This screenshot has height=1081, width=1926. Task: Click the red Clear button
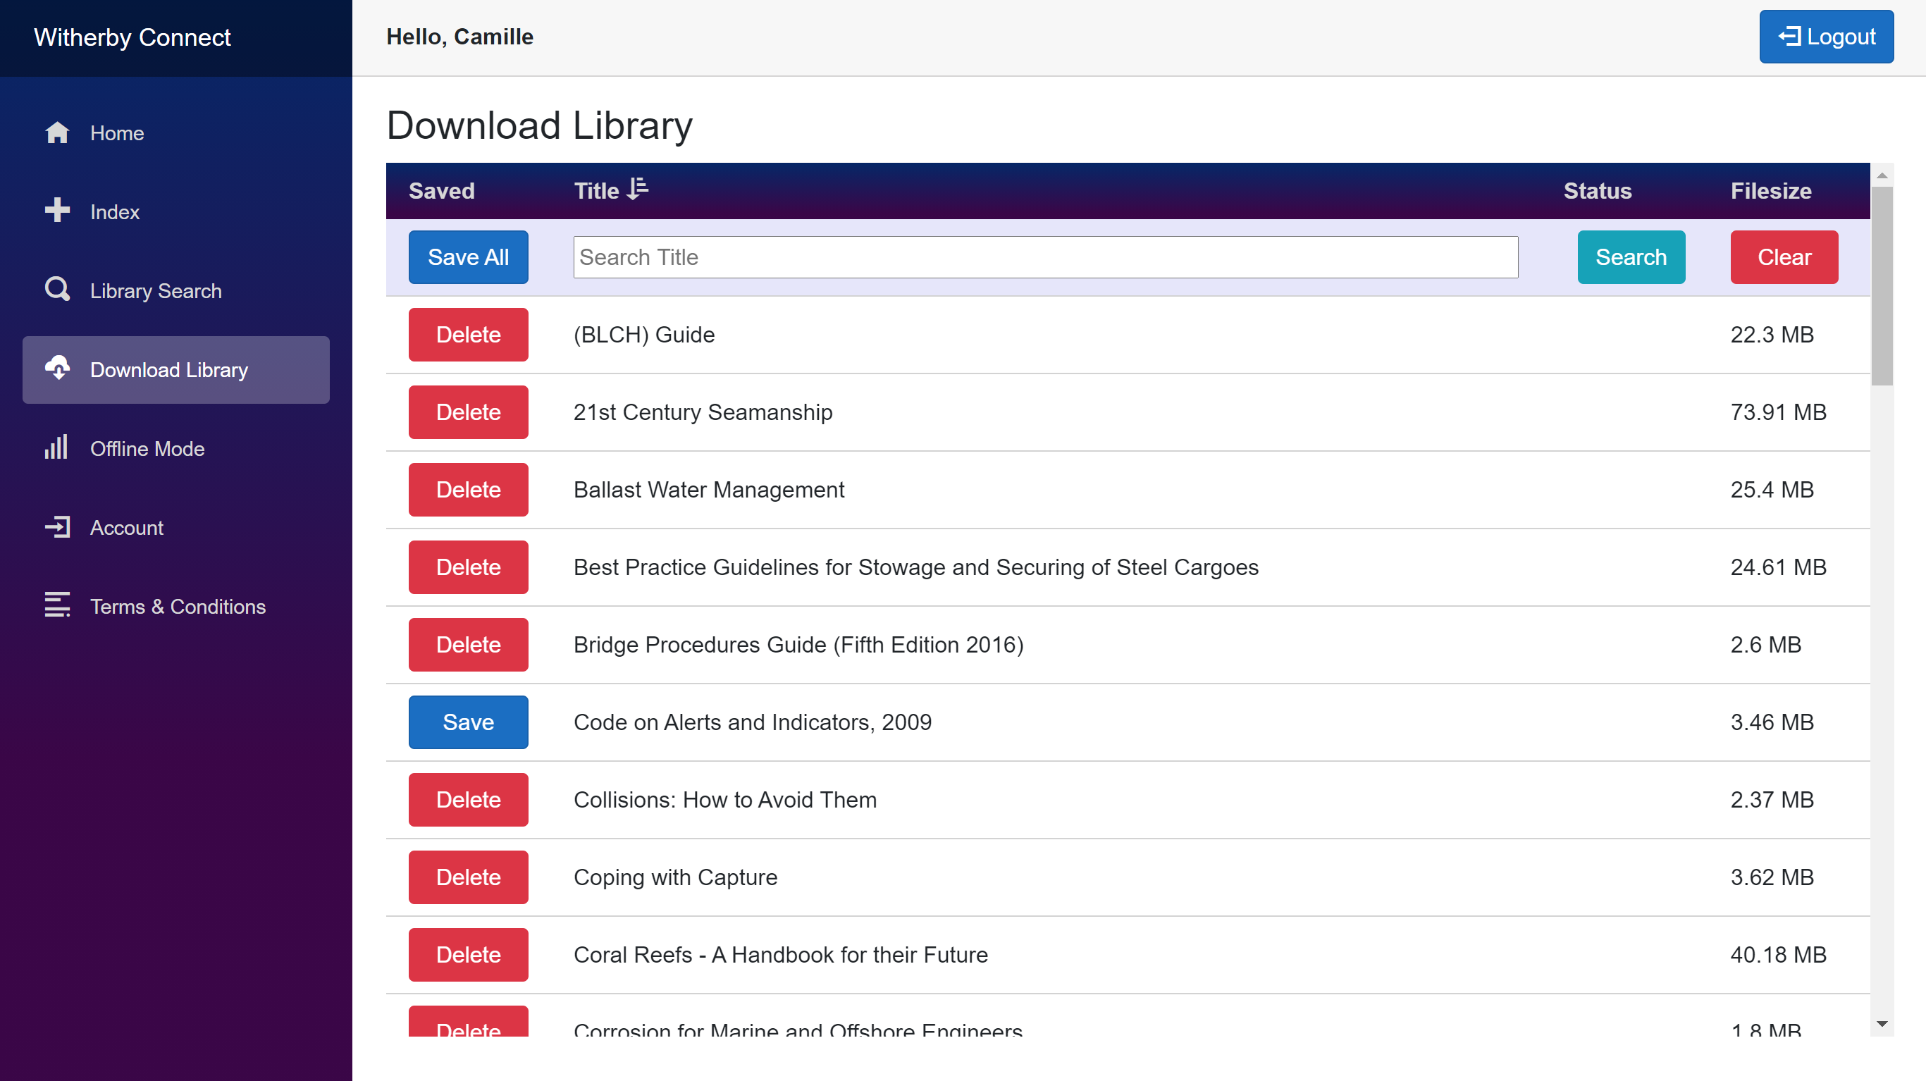tap(1783, 257)
